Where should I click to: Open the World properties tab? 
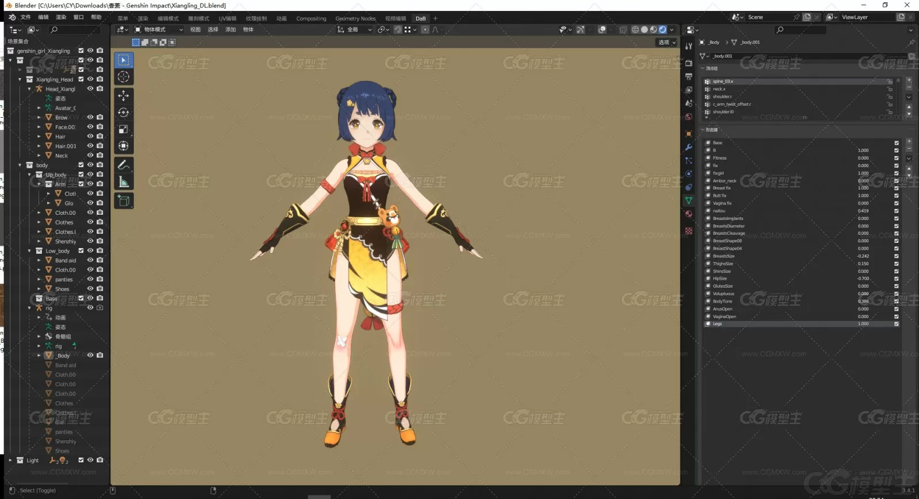click(x=689, y=117)
